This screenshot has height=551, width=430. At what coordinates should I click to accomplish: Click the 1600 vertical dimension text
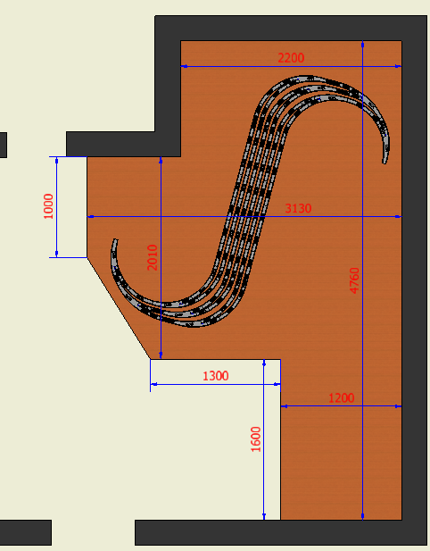point(256,439)
